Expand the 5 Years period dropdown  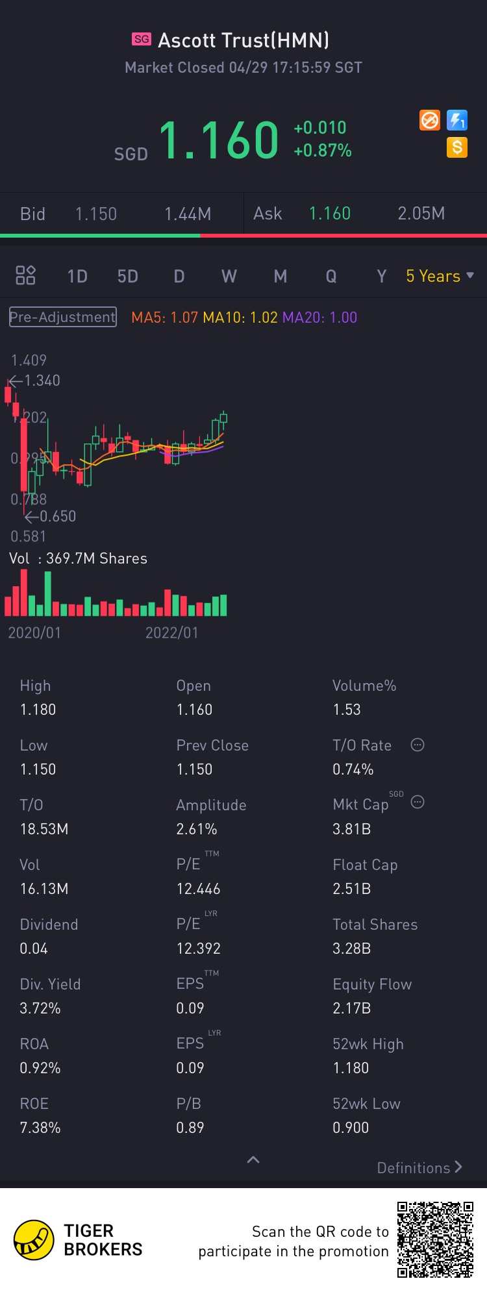[440, 276]
